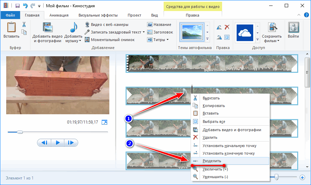The width and height of the screenshot is (311, 185).
Task: Open the Анимация tab
Action: point(59,15)
